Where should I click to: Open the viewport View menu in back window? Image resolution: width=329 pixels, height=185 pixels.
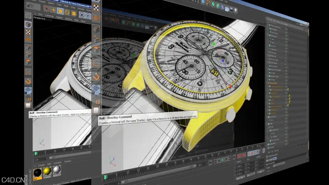coord(40,14)
